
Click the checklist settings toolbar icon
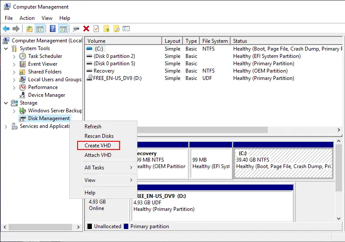[x=126, y=29]
